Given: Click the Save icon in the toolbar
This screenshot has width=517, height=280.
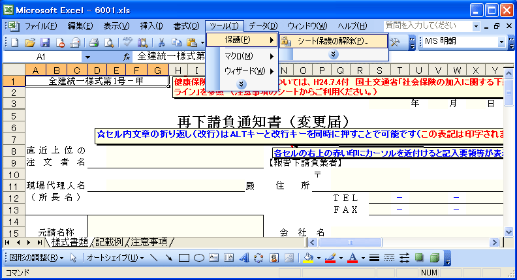Looking at the screenshot, I should (x=45, y=42).
